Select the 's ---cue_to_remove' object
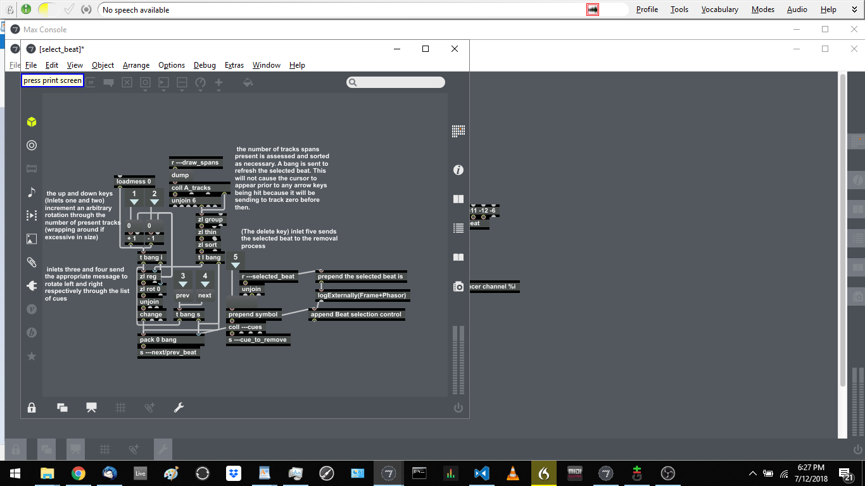This screenshot has height=486, width=865. (258, 340)
